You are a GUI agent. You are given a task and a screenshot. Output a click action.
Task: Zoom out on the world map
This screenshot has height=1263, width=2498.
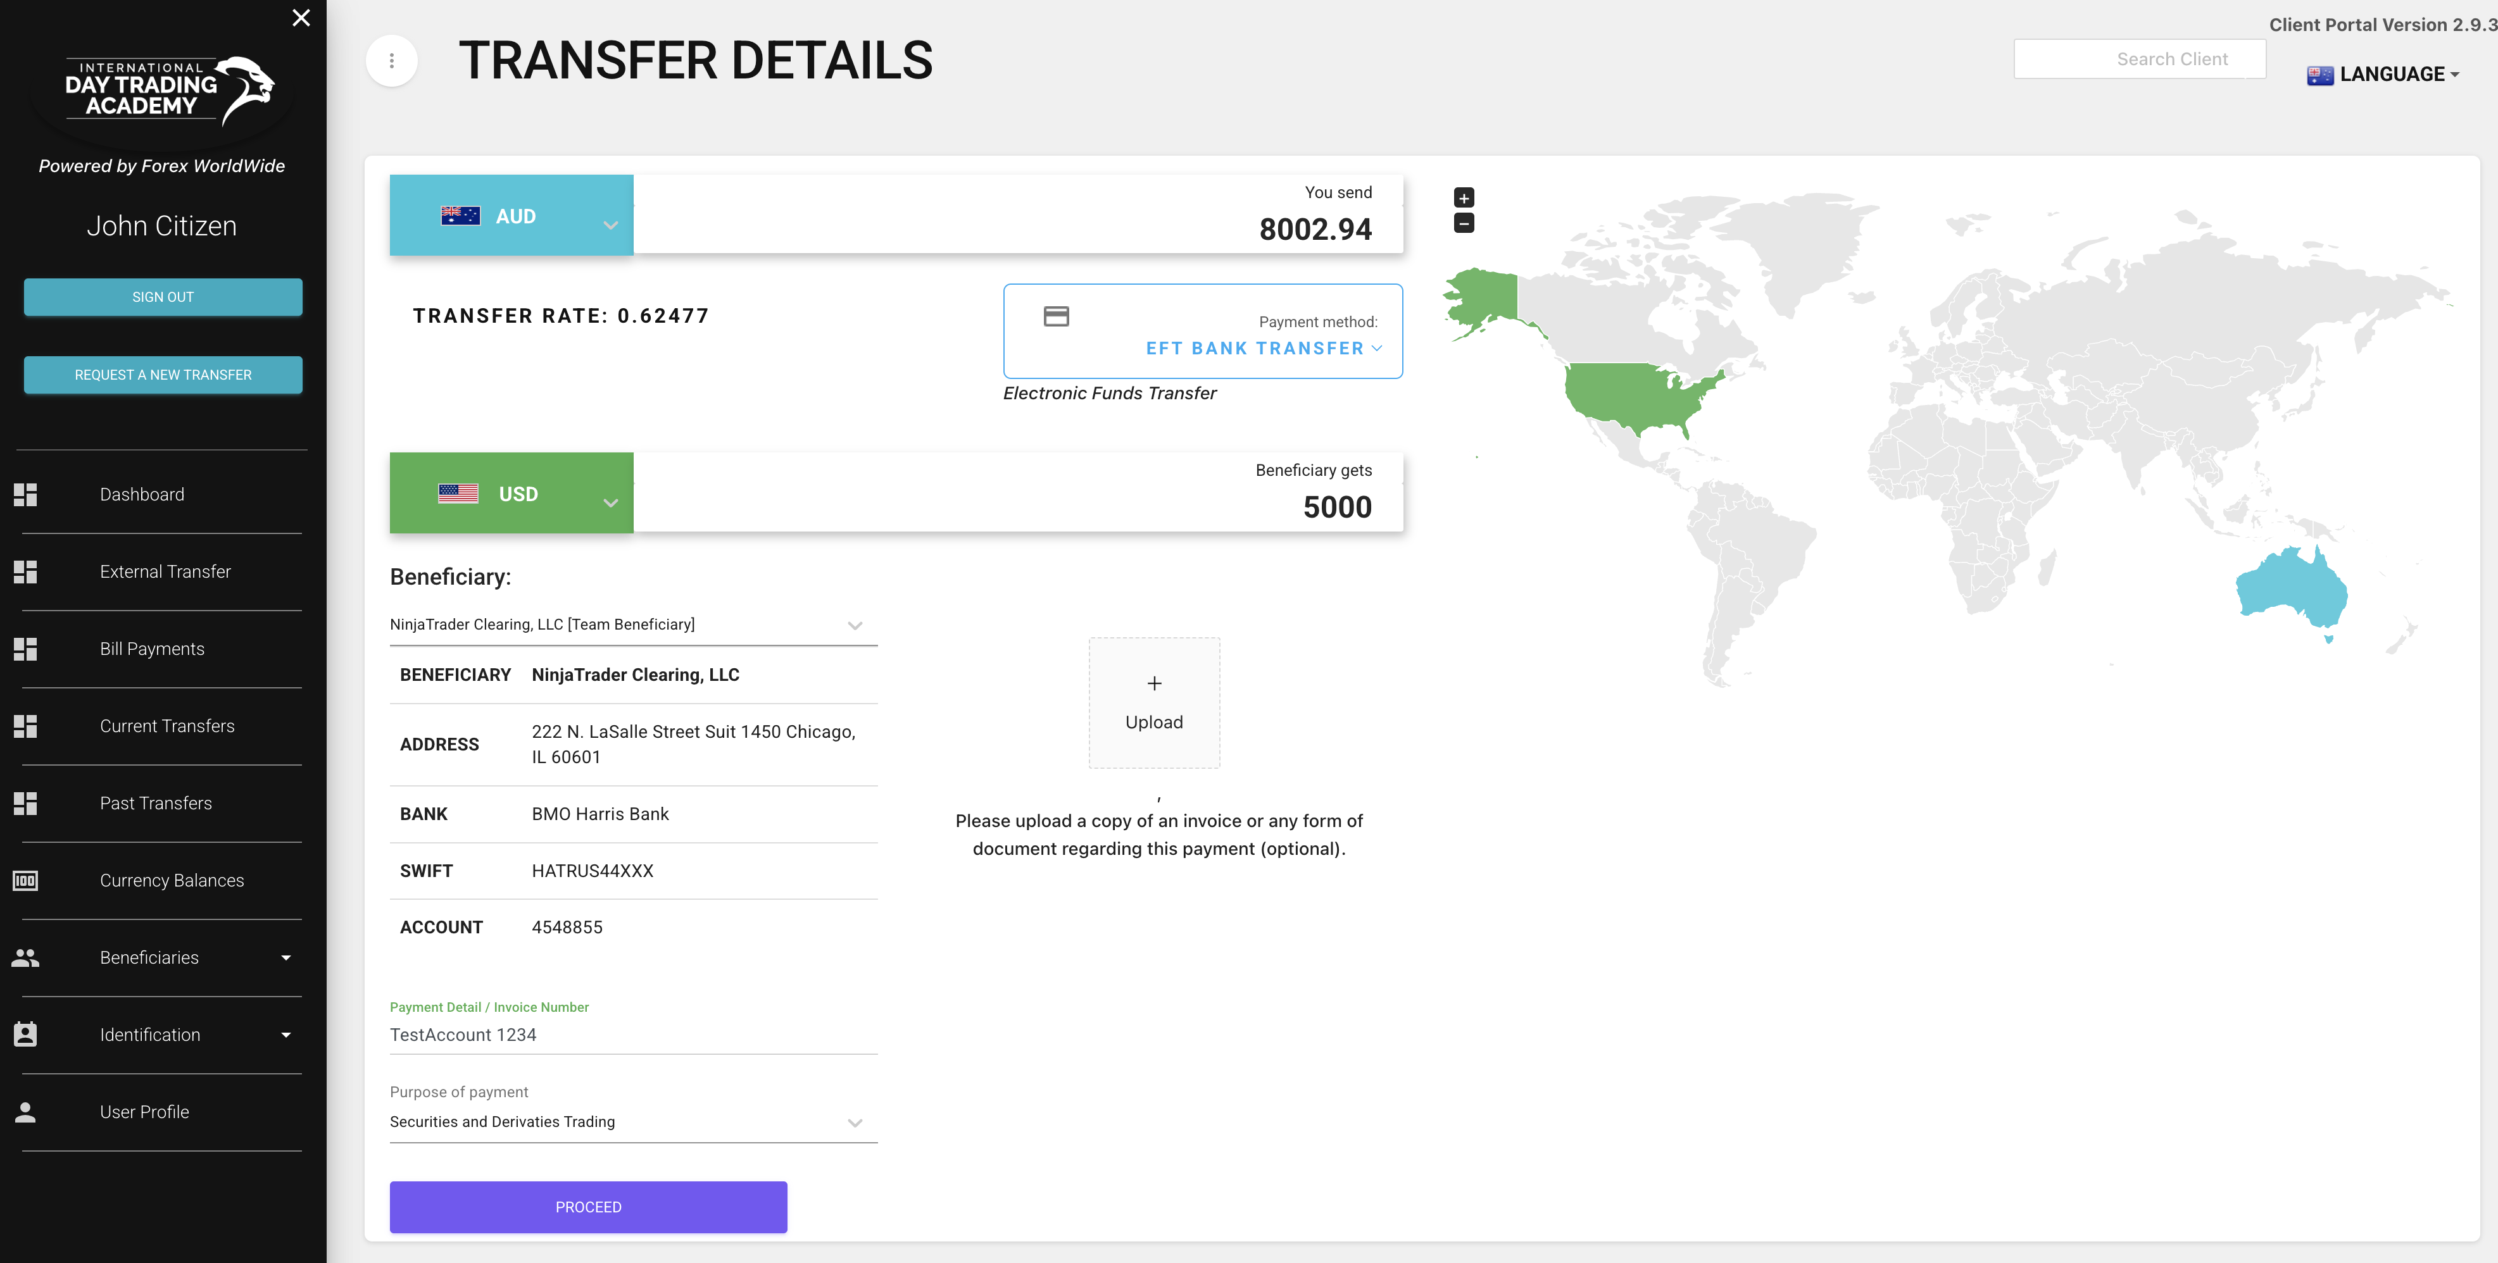pos(1464,224)
